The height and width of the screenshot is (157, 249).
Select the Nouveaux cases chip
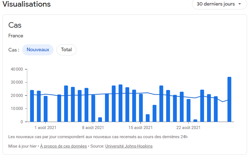click(x=38, y=50)
